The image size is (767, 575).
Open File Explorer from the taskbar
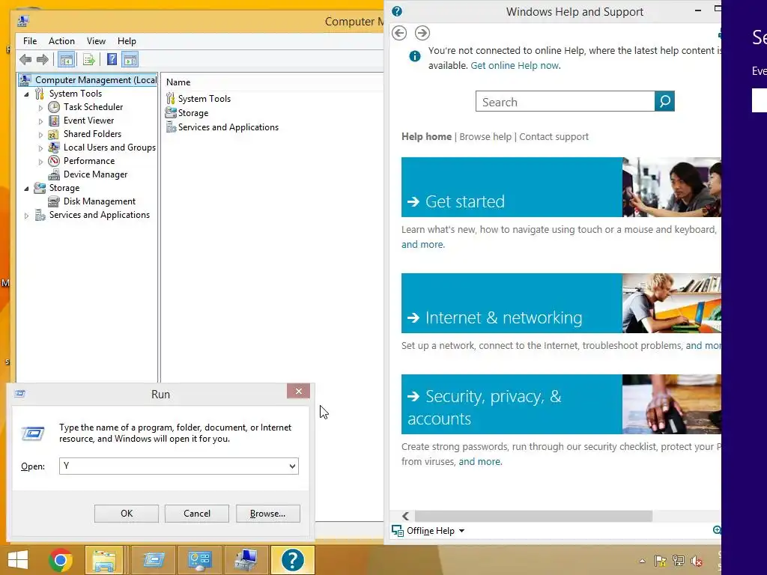[x=104, y=560]
